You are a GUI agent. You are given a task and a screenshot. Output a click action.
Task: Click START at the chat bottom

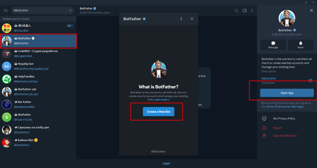coord(166,164)
